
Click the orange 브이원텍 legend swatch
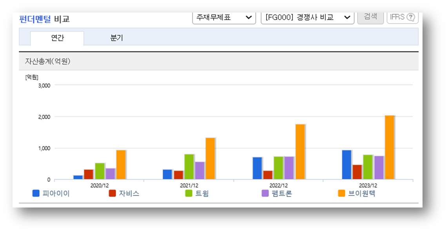(341, 193)
